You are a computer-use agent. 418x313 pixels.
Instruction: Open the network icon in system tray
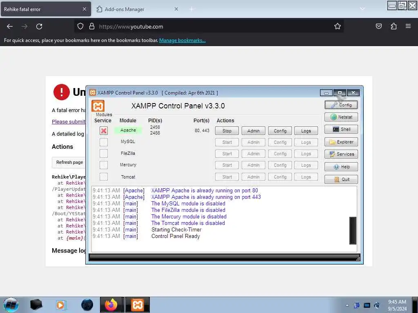point(367,305)
